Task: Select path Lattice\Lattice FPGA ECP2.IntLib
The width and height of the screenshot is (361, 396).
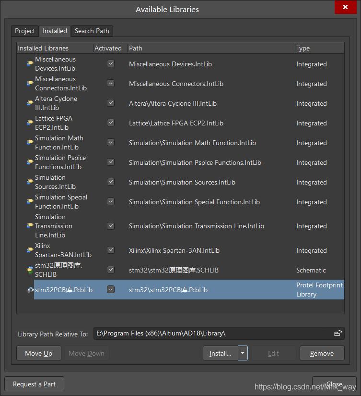Action: click(x=176, y=123)
